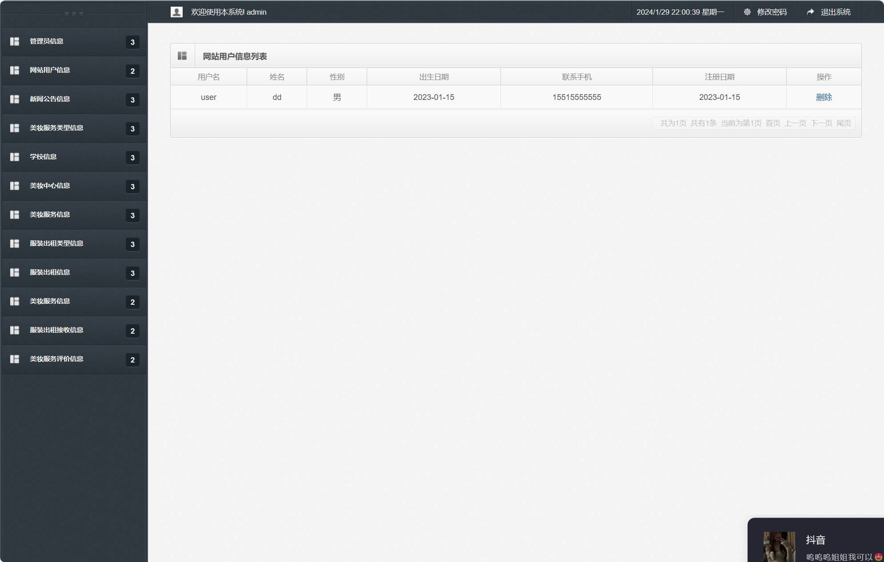Open the 服装出租类型信息 sidebar menu

[x=56, y=243]
